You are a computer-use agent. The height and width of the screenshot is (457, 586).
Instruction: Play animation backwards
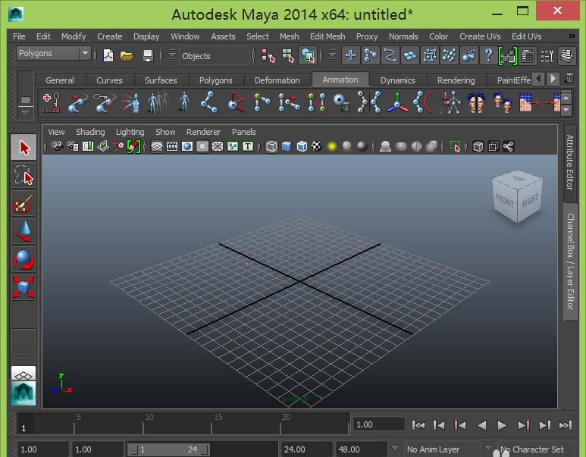481,425
